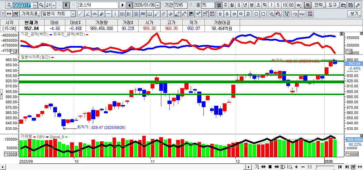Toggle the K market button

click(66, 5)
